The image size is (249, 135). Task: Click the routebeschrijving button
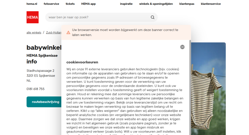(x=44, y=102)
